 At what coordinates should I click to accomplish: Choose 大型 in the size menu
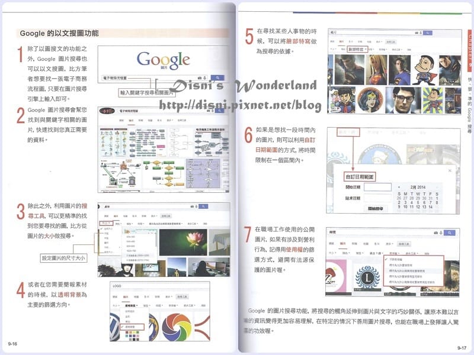[106, 234]
